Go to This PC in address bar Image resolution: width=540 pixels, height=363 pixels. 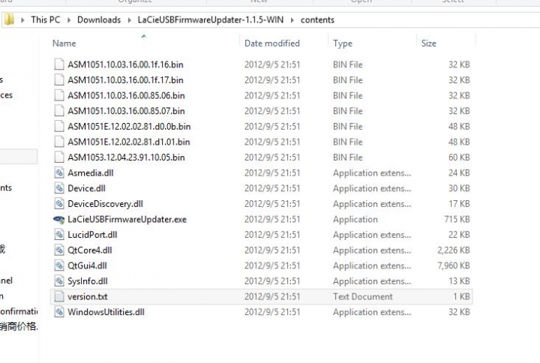(x=46, y=19)
